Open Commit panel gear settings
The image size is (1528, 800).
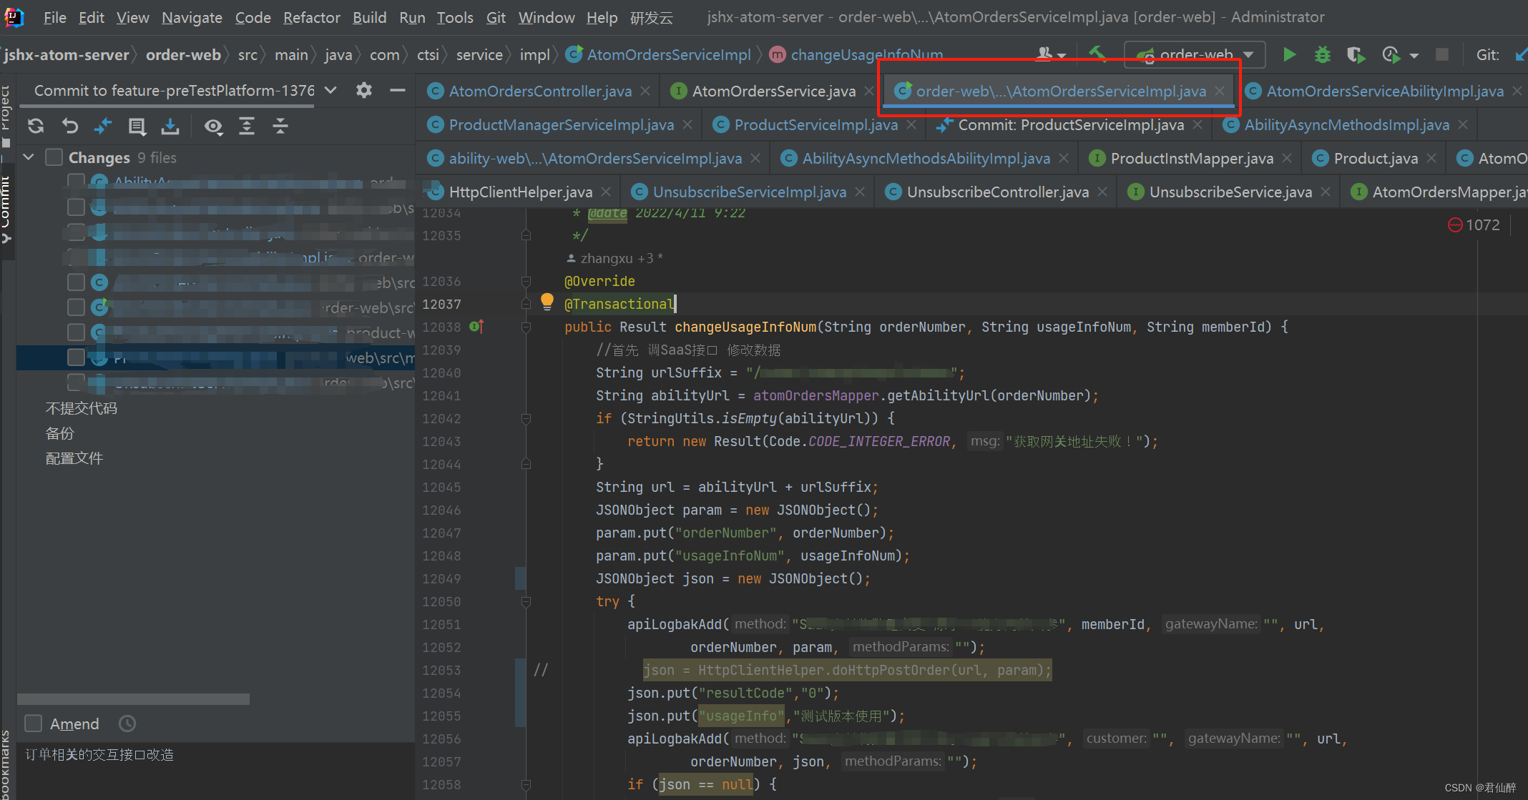click(364, 90)
